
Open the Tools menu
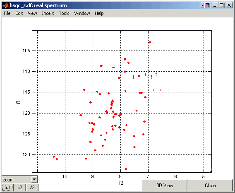tap(64, 13)
